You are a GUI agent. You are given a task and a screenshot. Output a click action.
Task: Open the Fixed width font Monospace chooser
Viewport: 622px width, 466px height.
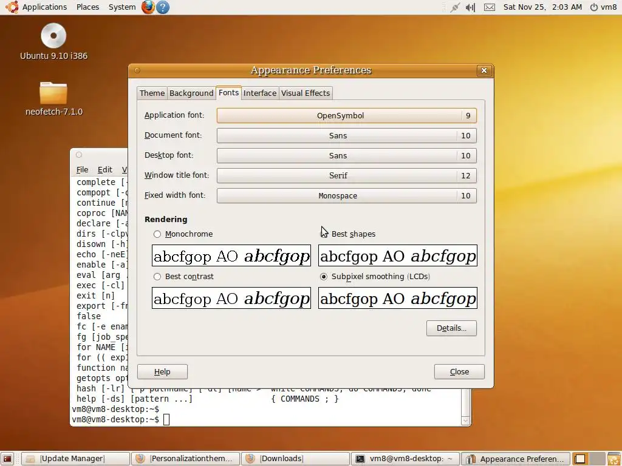point(347,196)
